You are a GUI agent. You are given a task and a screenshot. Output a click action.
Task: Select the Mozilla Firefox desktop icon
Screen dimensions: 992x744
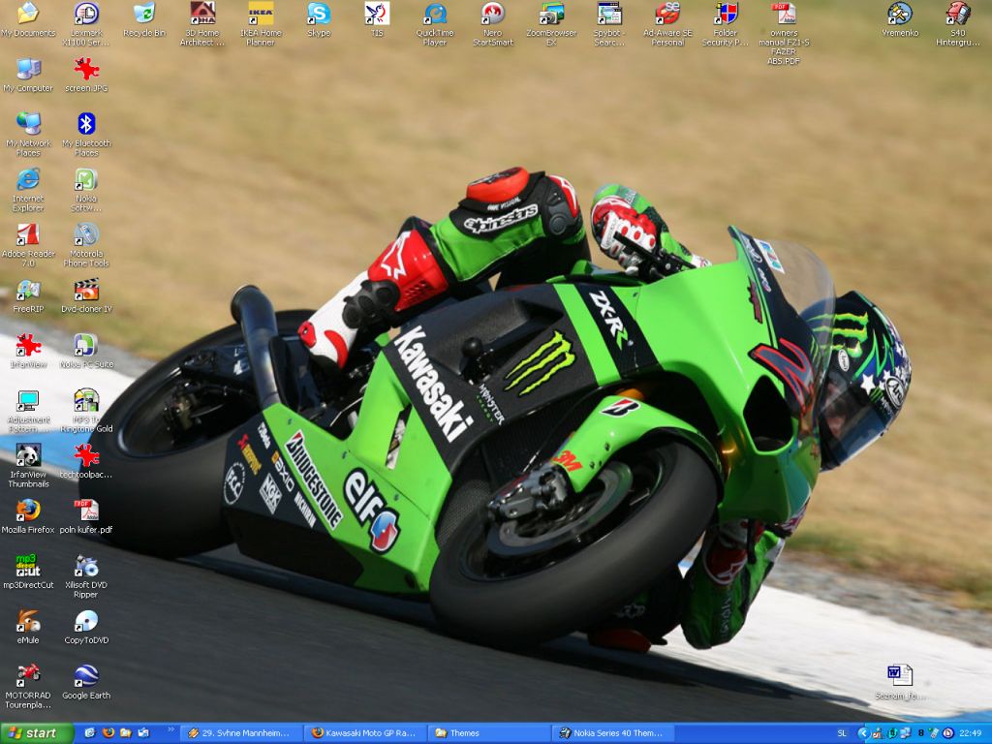tap(28, 515)
